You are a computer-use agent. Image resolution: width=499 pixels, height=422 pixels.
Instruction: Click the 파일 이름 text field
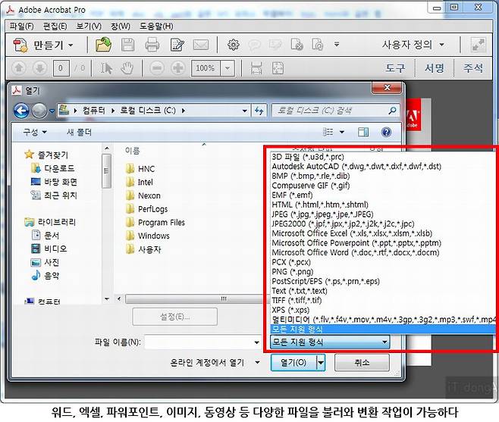tap(202, 342)
